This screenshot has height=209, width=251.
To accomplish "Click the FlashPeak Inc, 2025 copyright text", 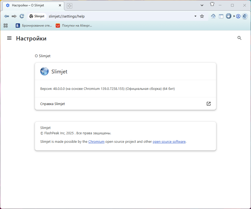I will pyautogui.click(x=76, y=133).
